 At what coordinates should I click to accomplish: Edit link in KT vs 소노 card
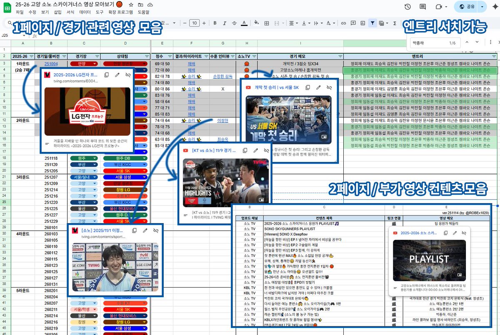pyautogui.click(x=255, y=150)
